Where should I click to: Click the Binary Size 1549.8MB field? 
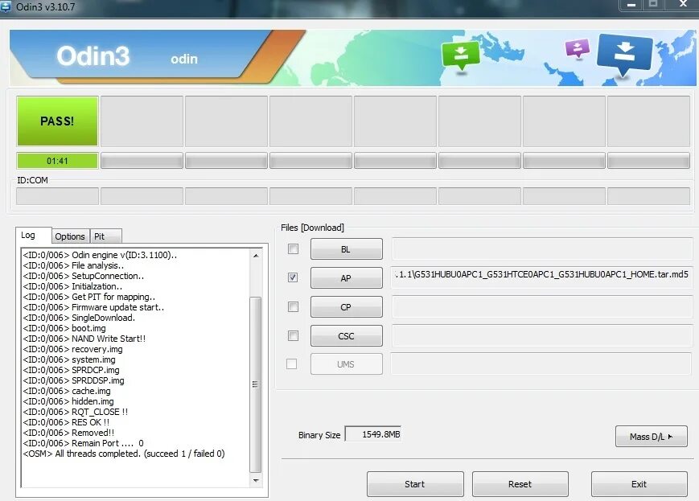click(x=373, y=434)
